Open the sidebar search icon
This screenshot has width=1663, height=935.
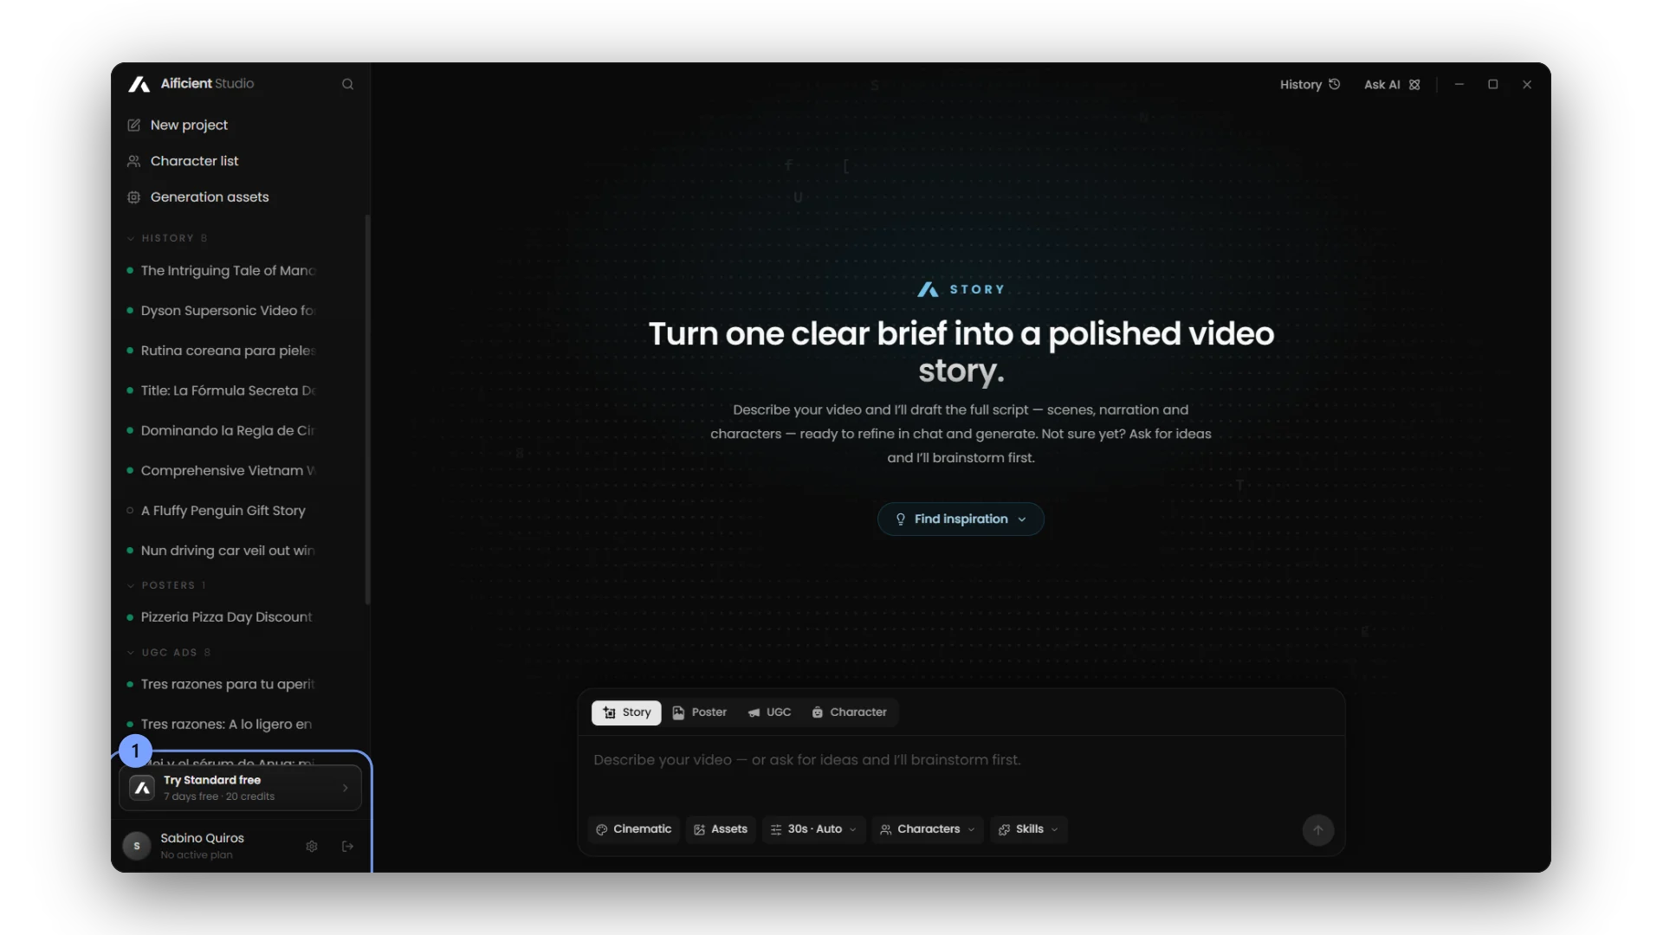coord(347,84)
